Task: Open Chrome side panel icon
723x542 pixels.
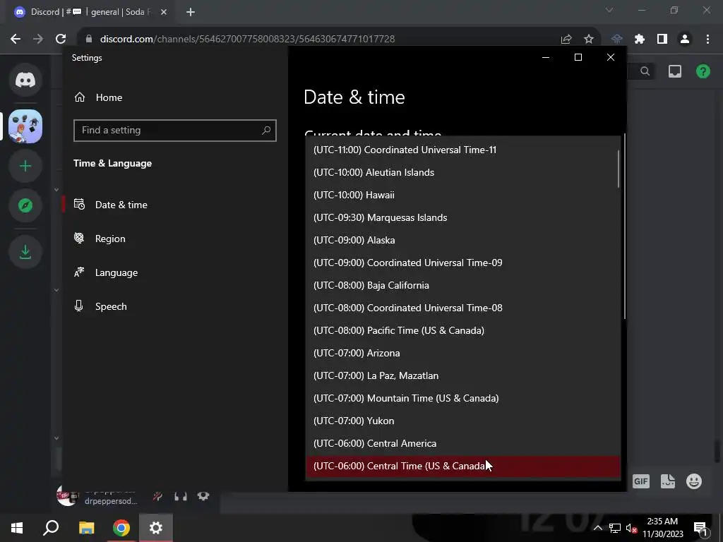Action: [662, 40]
